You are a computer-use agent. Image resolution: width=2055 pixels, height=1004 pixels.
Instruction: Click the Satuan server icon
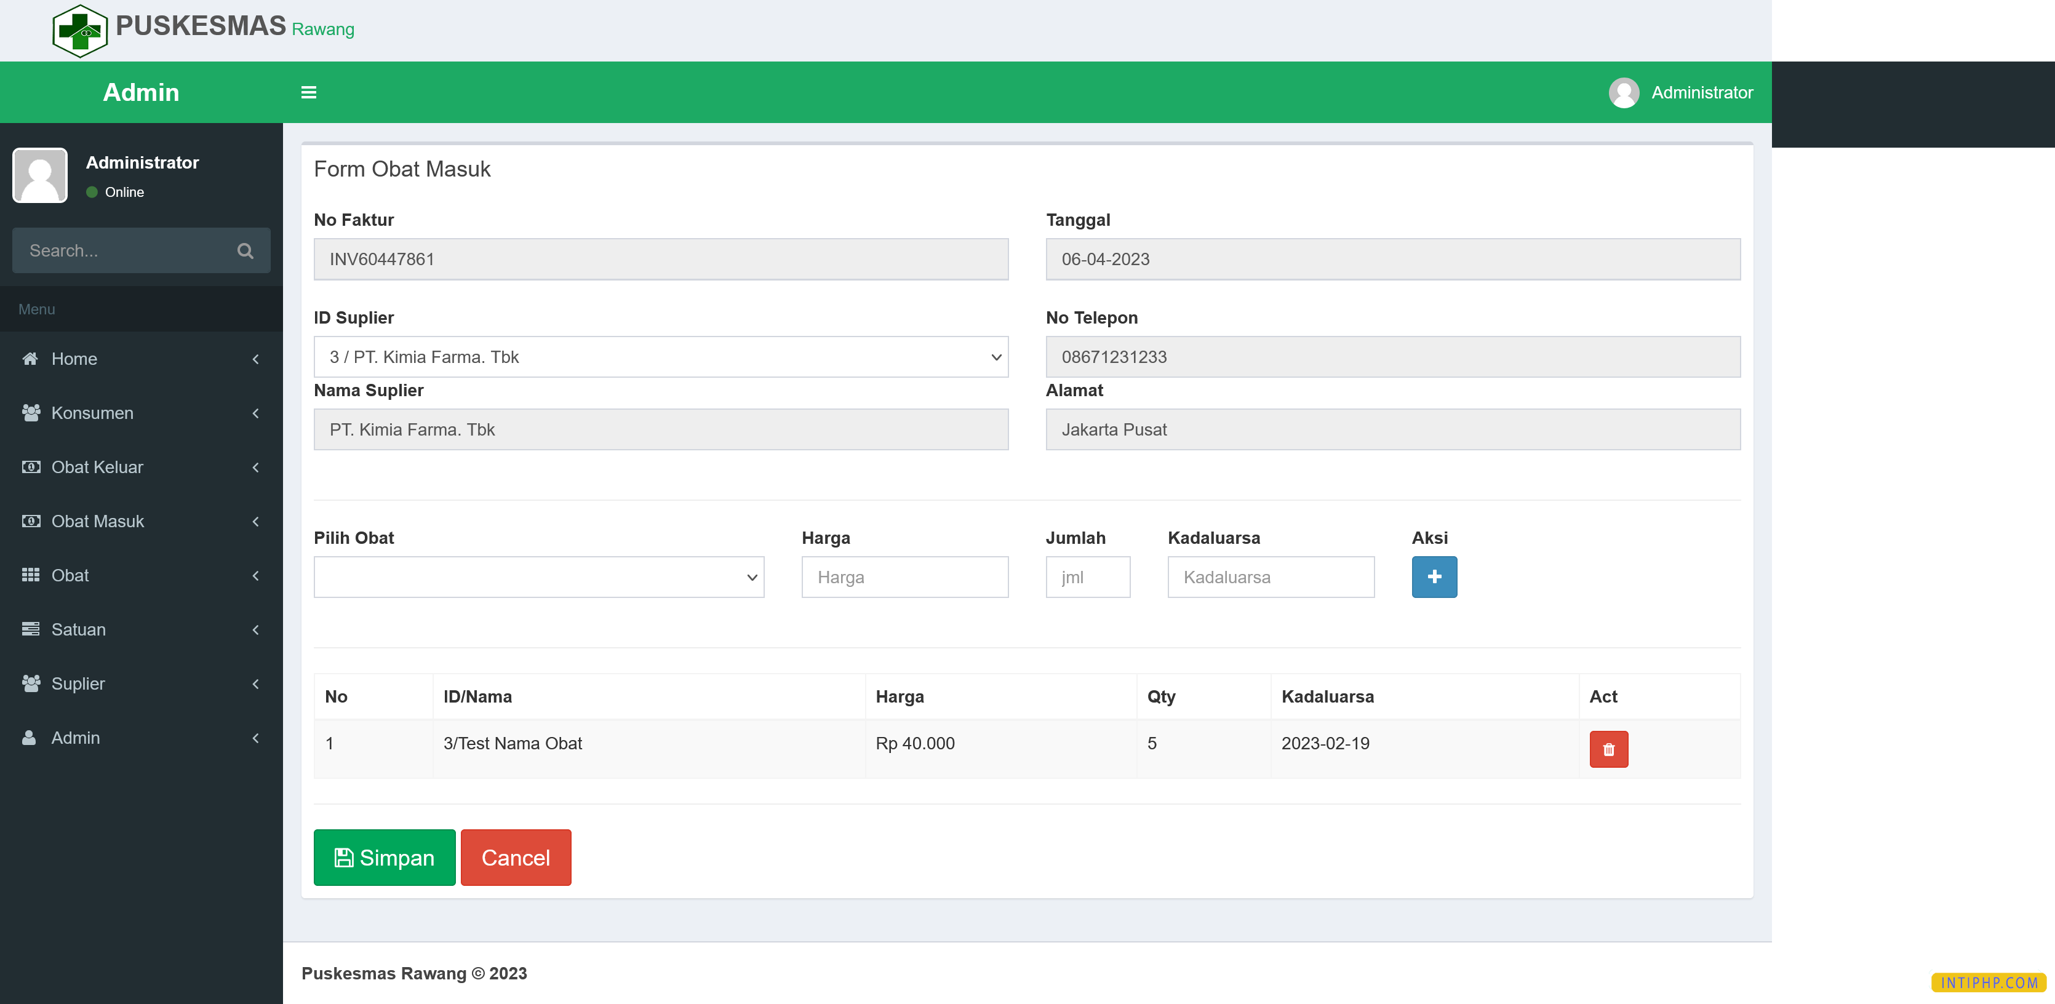click(30, 629)
